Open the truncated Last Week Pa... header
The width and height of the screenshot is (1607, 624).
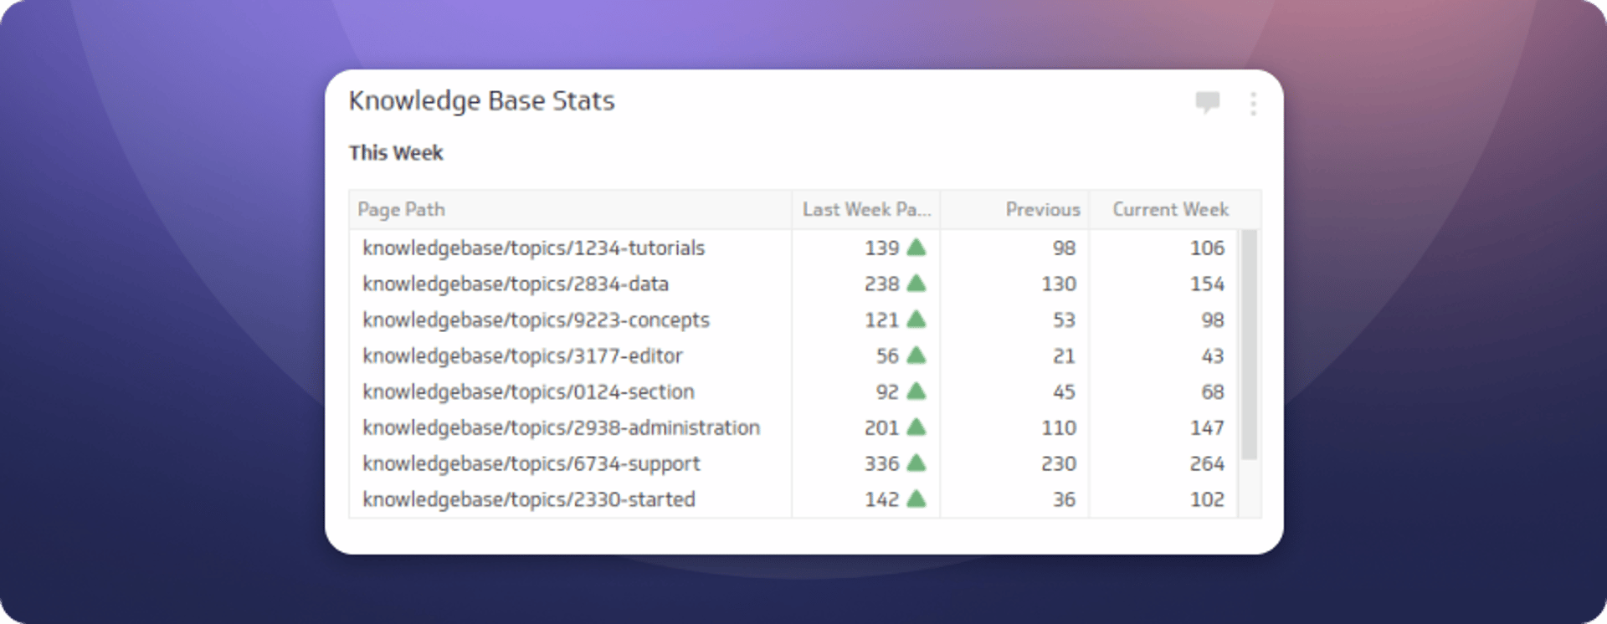(866, 209)
